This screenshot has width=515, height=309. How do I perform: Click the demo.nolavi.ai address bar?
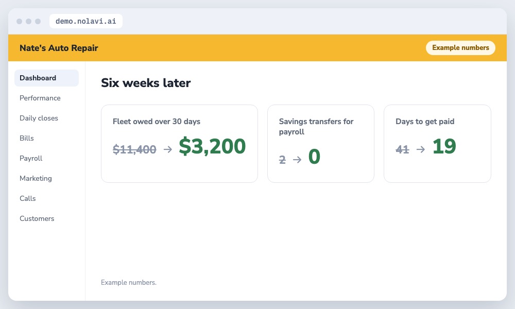(85, 21)
